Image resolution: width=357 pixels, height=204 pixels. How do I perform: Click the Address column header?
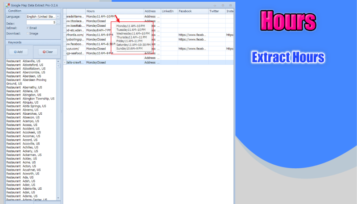tap(151, 11)
